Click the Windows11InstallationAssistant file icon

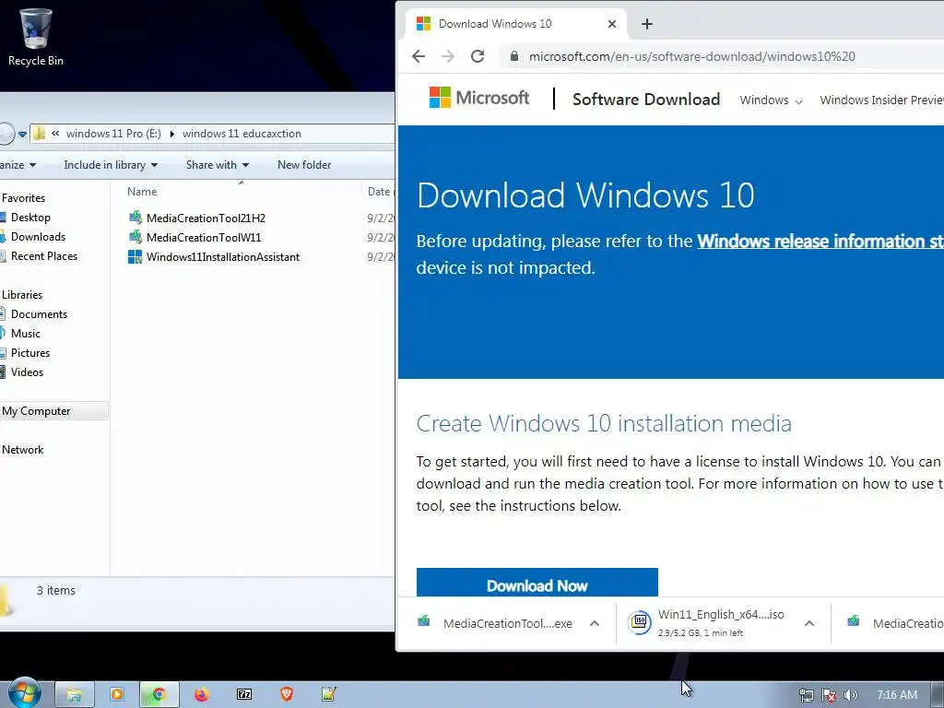click(136, 257)
